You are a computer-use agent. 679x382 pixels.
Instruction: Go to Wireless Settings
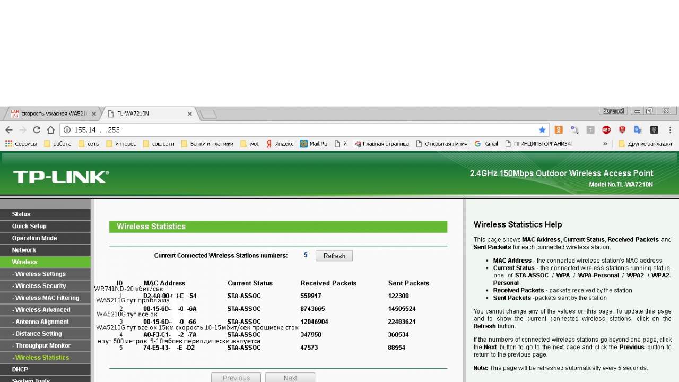[46, 274]
